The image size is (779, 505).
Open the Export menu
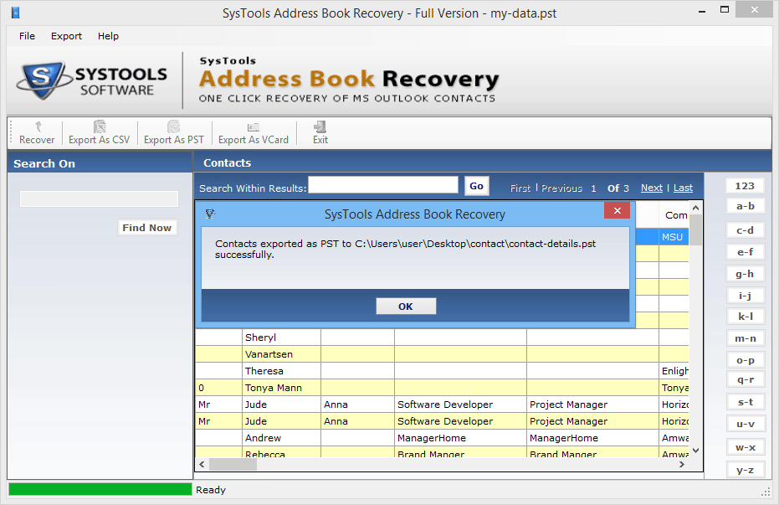[x=67, y=36]
